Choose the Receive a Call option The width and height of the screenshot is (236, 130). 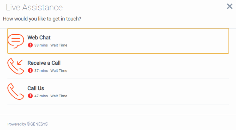click(118, 66)
